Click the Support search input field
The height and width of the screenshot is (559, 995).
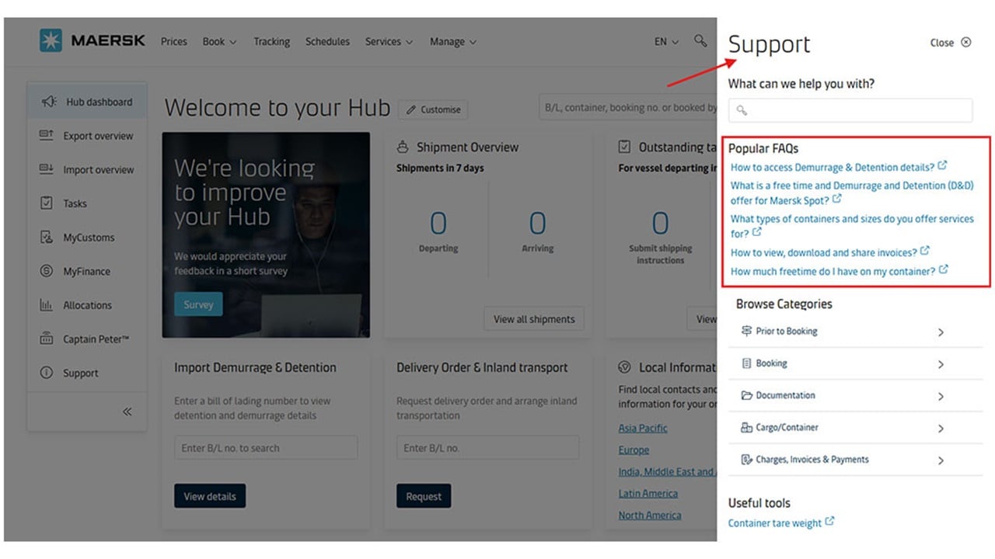850,110
